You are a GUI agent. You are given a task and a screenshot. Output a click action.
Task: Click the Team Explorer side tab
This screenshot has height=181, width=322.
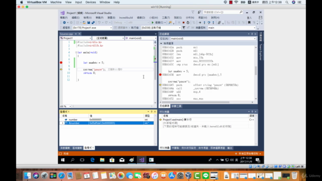(x=261, y=52)
